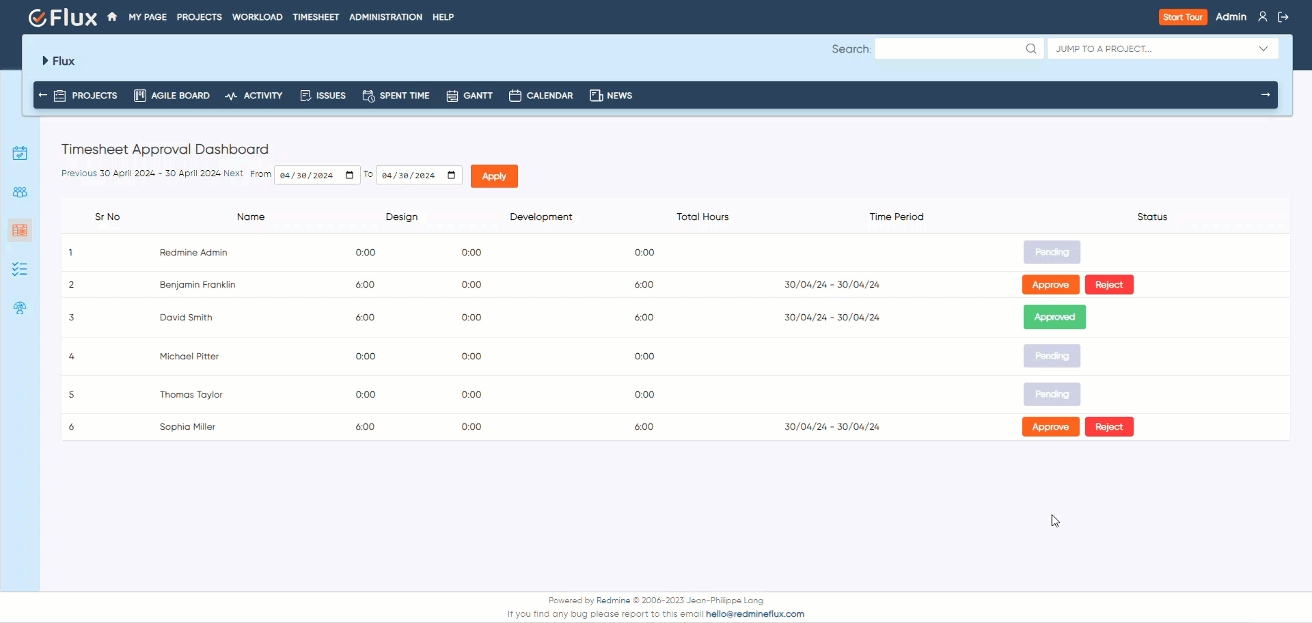Click the logout icon in the header
The width and height of the screenshot is (1312, 623).
click(1283, 17)
